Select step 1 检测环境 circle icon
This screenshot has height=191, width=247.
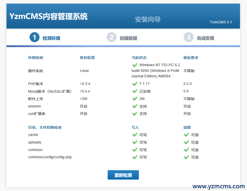(35, 37)
